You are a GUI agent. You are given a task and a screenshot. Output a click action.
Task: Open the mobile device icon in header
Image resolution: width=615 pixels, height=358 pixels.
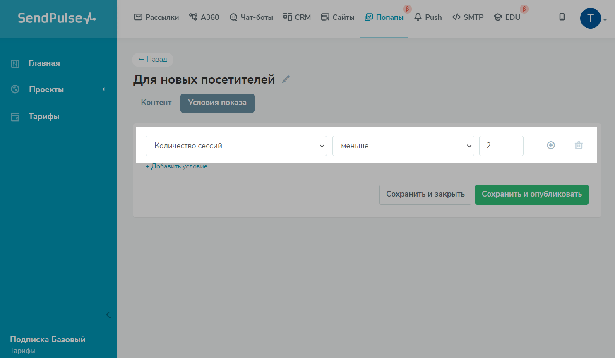pos(562,17)
